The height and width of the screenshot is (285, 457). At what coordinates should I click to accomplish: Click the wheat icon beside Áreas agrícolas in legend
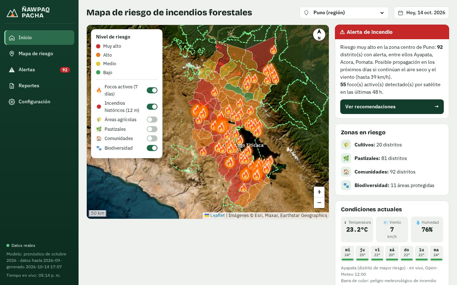[x=99, y=120]
